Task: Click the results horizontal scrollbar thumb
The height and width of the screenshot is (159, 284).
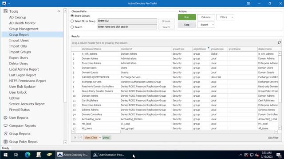Action: [98, 132]
